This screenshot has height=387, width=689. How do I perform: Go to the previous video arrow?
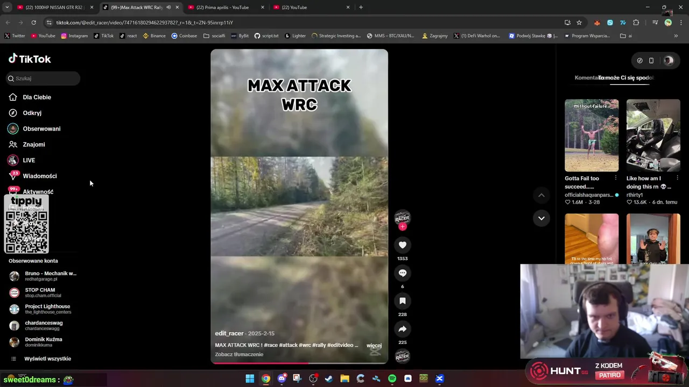541,196
